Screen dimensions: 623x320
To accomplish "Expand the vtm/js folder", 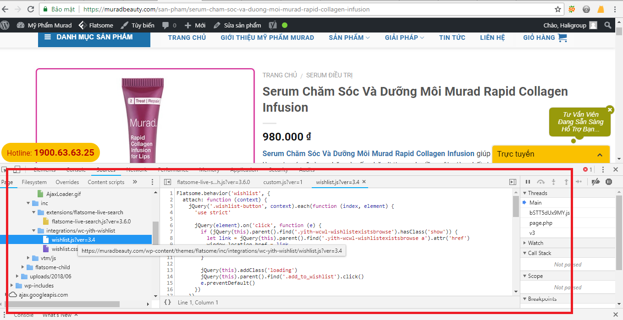I will [28, 258].
